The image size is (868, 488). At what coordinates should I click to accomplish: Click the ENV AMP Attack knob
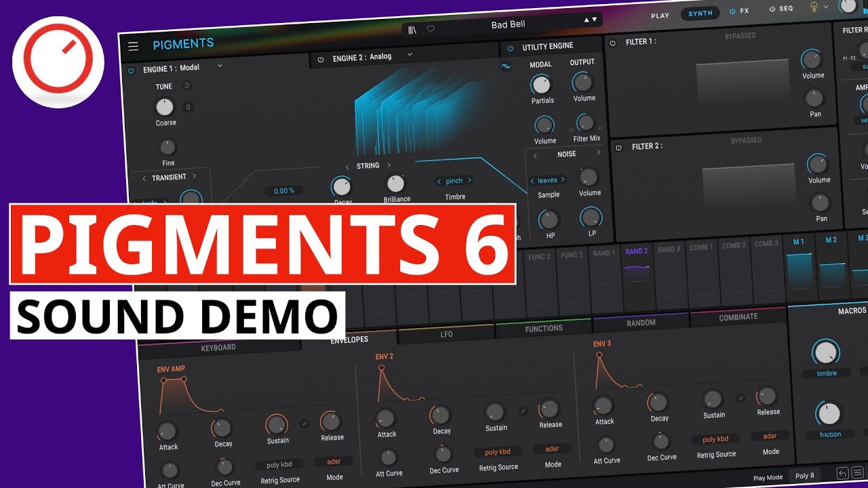pyautogui.click(x=167, y=431)
